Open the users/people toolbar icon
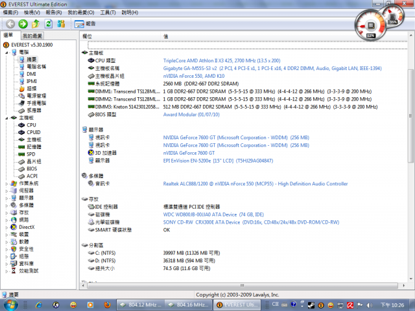Viewport: 415px width, 311px height. coord(61,24)
